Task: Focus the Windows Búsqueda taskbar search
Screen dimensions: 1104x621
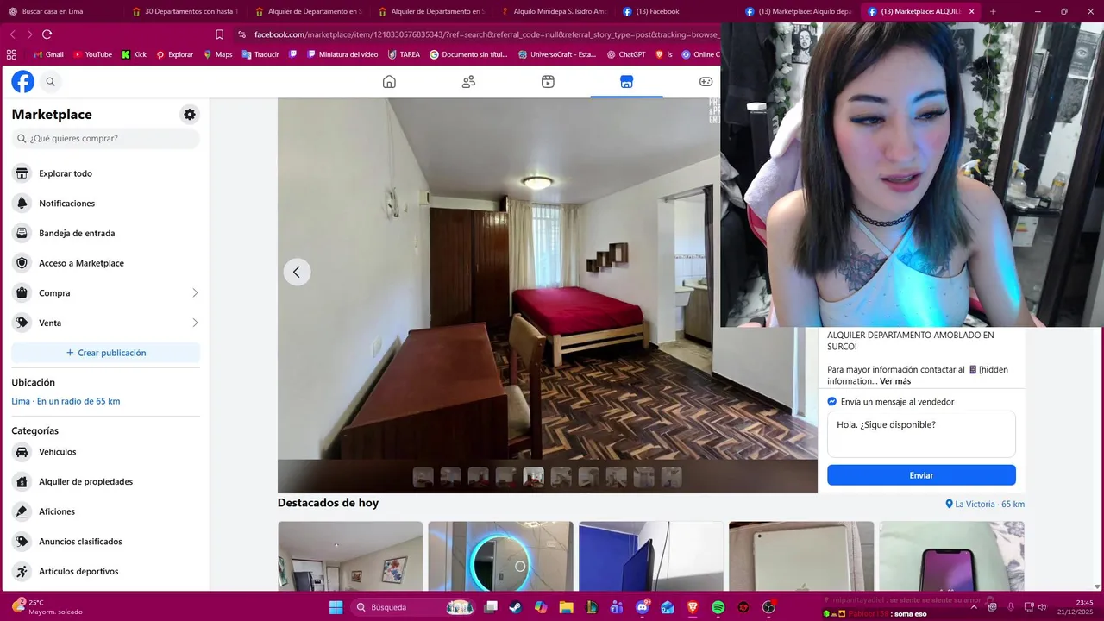Action: pyautogui.click(x=414, y=607)
